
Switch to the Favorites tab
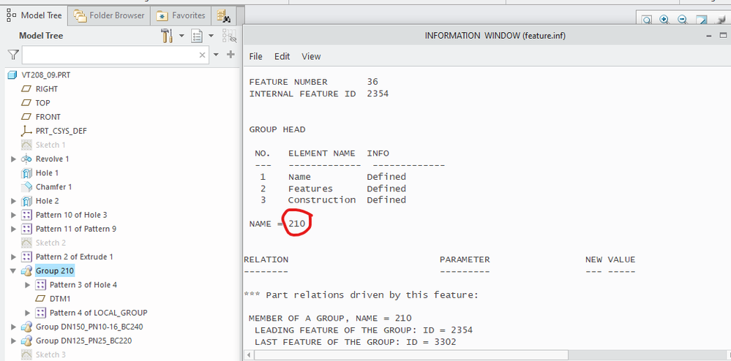coord(181,16)
